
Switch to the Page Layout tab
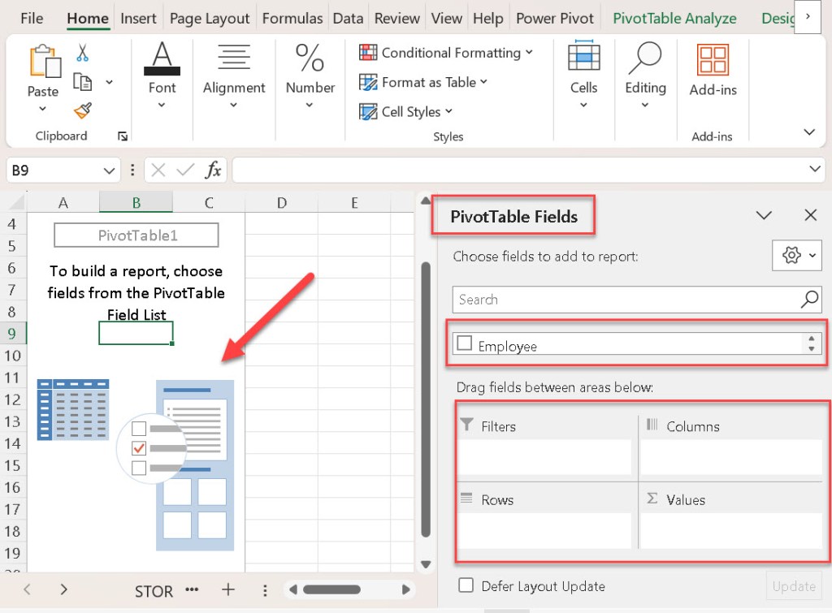click(209, 19)
